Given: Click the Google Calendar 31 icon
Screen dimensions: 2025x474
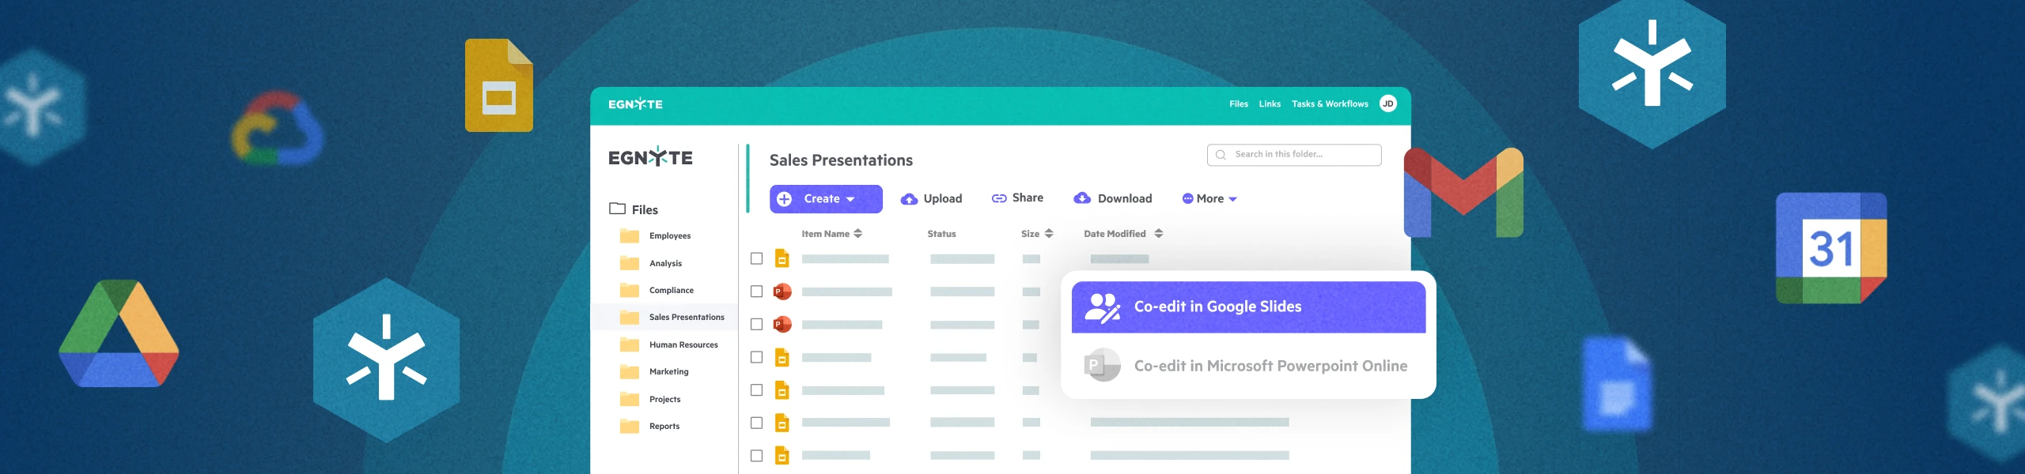Looking at the screenshot, I should (x=1830, y=248).
